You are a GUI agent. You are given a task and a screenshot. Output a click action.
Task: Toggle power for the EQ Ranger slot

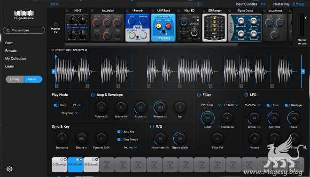pos(204,10)
